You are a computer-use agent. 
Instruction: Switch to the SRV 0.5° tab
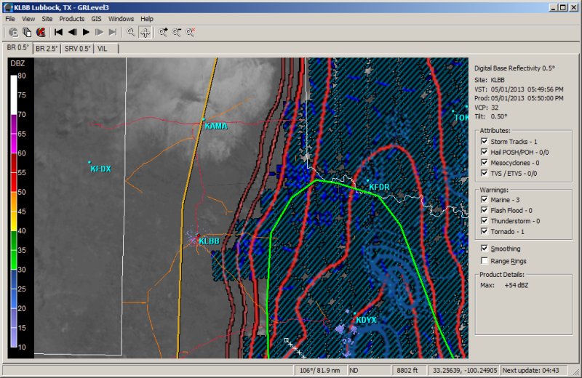[78, 48]
